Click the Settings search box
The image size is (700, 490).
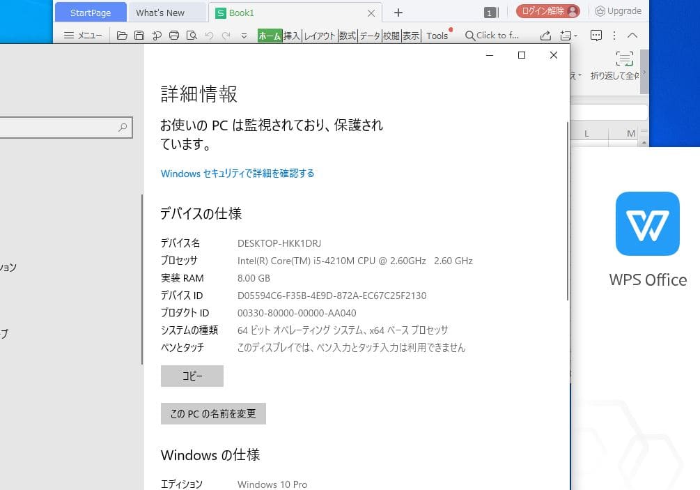click(66, 128)
